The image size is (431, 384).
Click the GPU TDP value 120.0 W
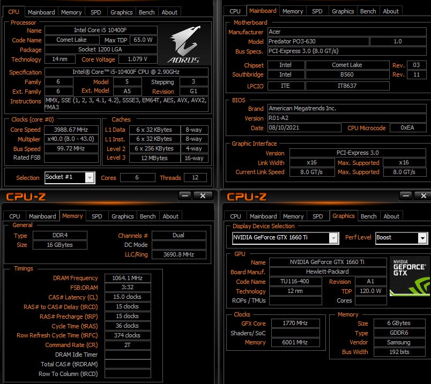coord(371,291)
